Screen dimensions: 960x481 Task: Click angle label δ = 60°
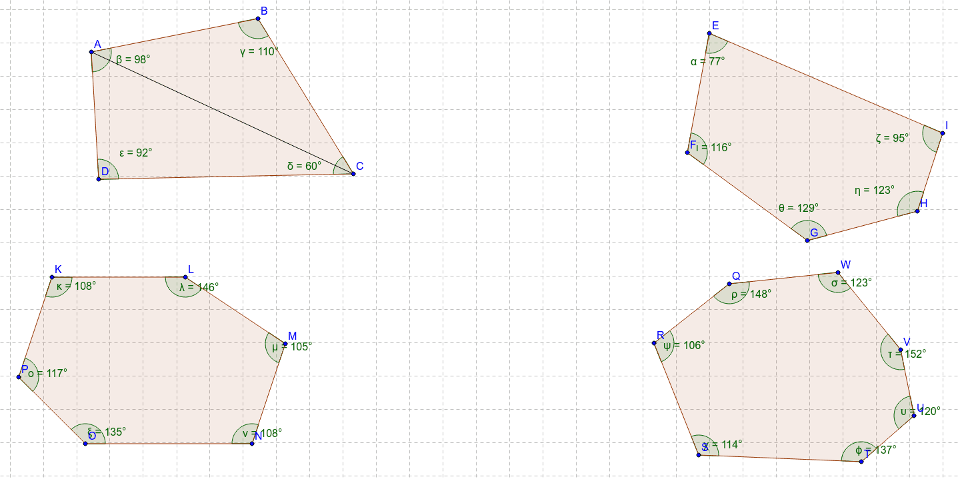pyautogui.click(x=304, y=165)
